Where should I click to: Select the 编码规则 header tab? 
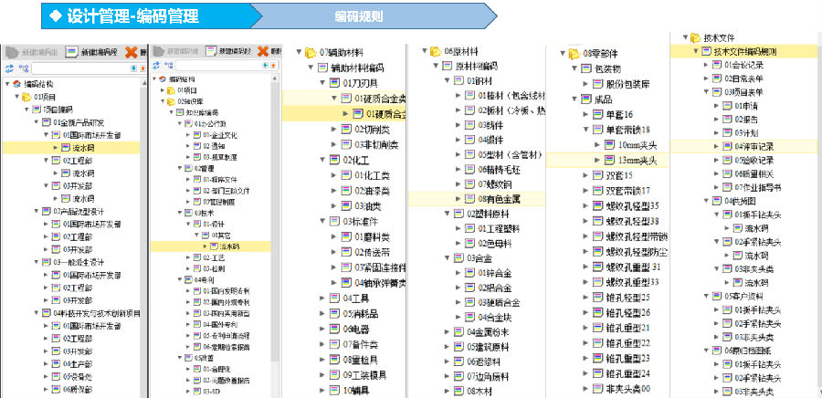pyautogui.click(x=359, y=16)
